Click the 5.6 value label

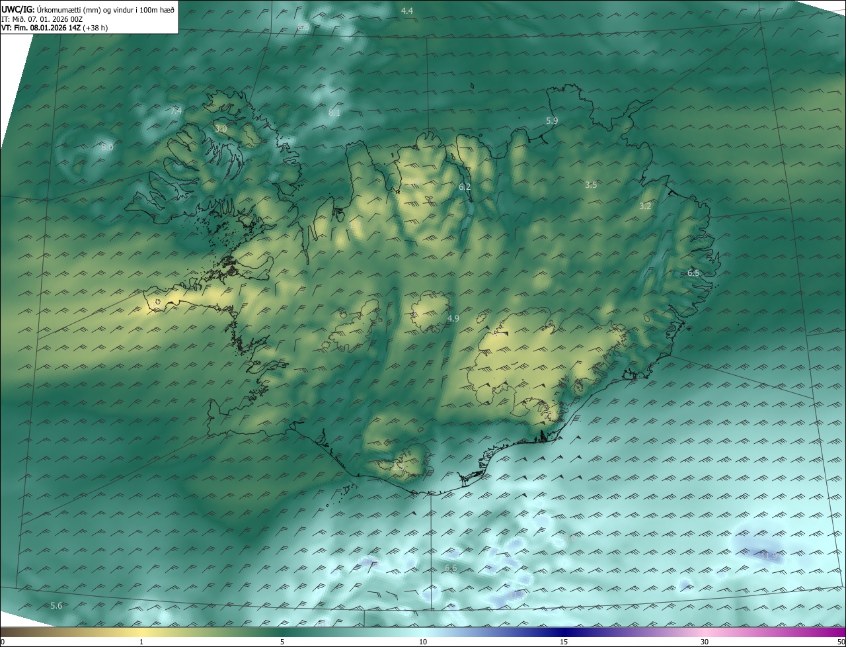[56, 605]
